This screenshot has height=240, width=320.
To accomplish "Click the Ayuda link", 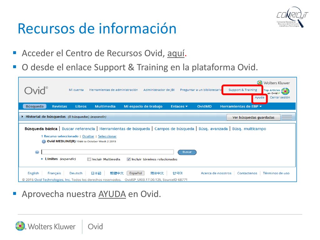I will (259, 97).
